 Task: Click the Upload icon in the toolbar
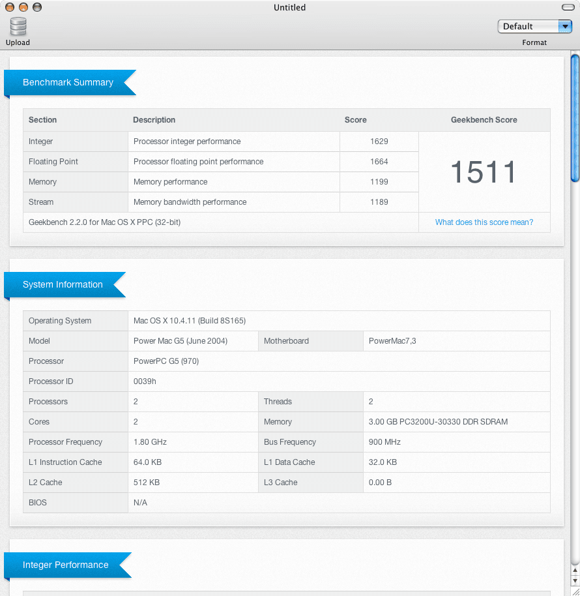coord(18,26)
